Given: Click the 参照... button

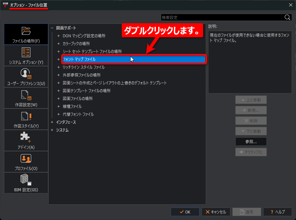Looking at the screenshot, I should point(251,142).
